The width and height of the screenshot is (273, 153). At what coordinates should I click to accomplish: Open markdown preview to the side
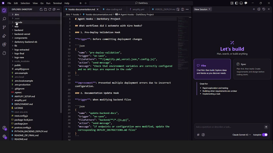[178, 9]
